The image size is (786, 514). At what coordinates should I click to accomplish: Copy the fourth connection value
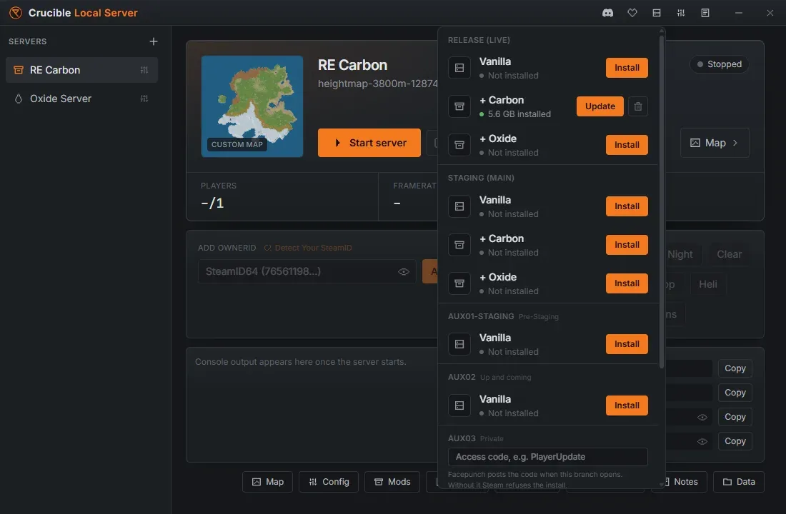(x=735, y=441)
